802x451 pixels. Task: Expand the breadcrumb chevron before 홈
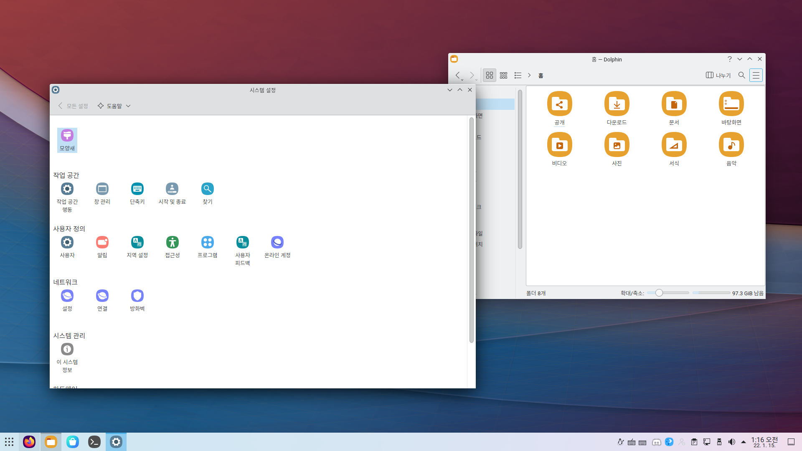(529, 75)
